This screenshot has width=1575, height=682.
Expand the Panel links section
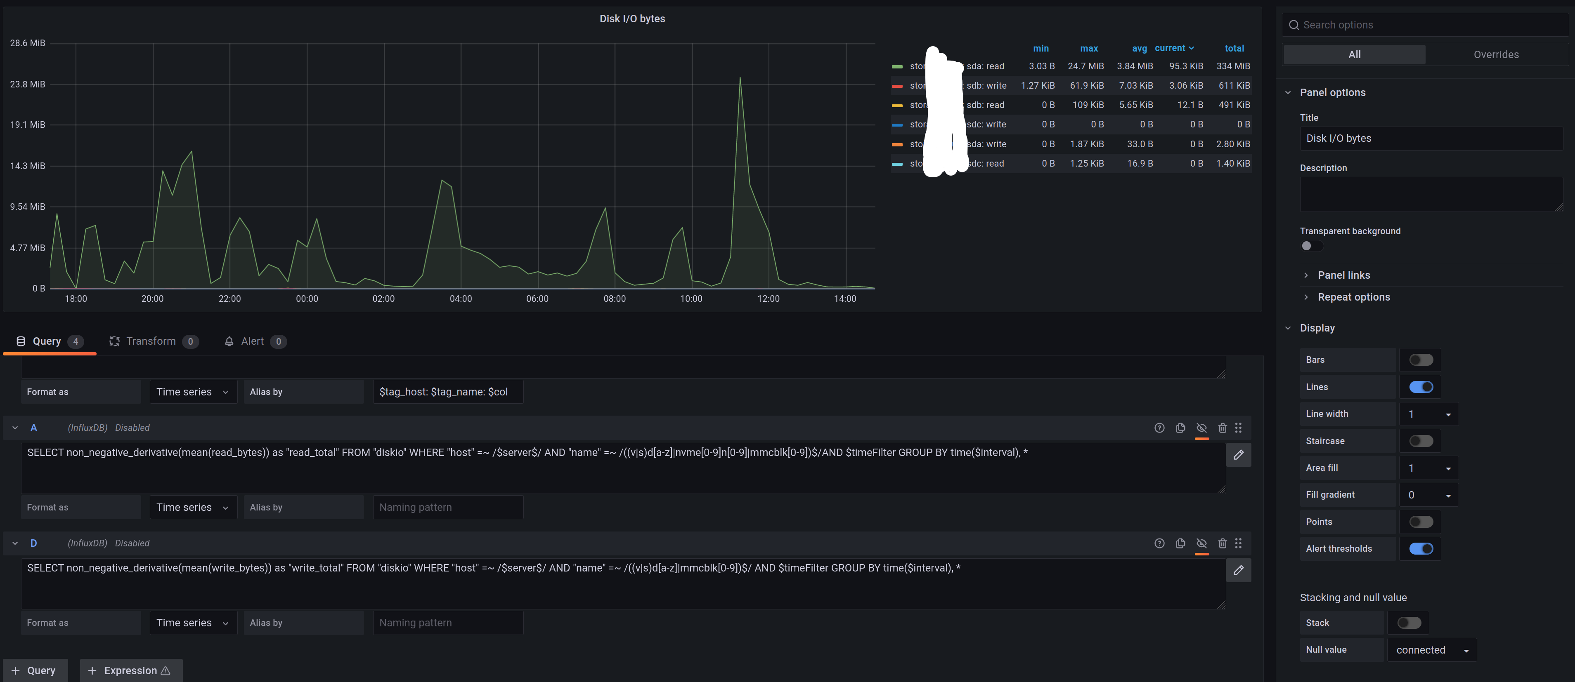point(1343,275)
